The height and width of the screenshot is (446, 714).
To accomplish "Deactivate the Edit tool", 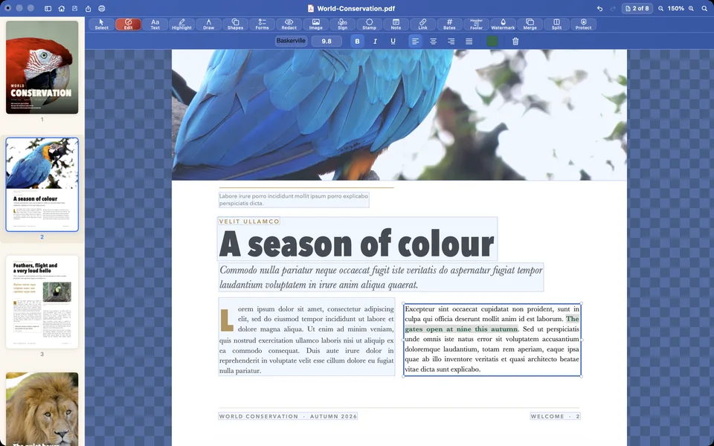I will pyautogui.click(x=129, y=25).
